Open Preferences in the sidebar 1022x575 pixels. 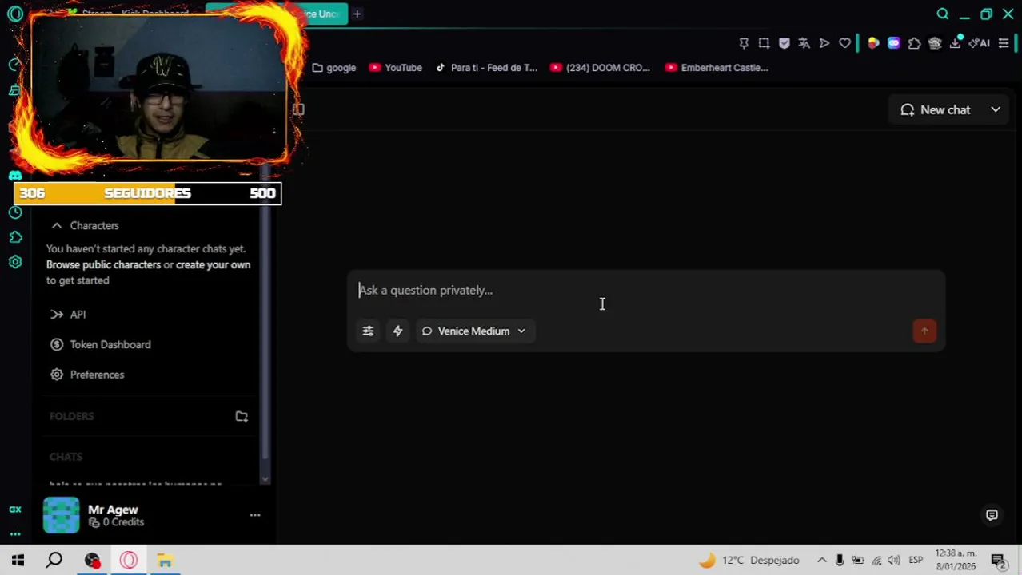point(97,375)
